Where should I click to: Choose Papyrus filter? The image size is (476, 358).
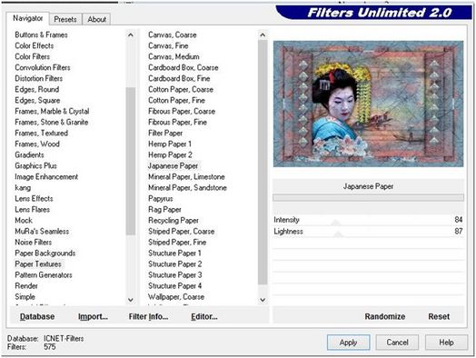click(x=161, y=199)
